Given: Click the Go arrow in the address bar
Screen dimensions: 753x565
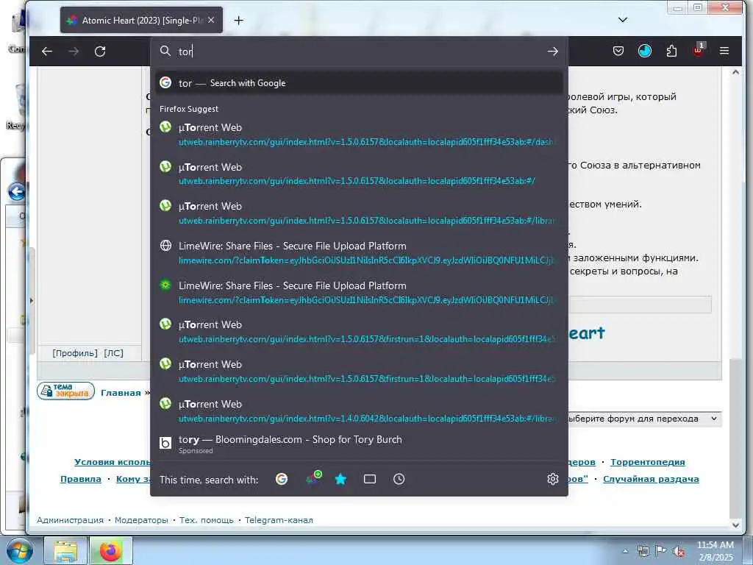Looking at the screenshot, I should pyautogui.click(x=553, y=51).
